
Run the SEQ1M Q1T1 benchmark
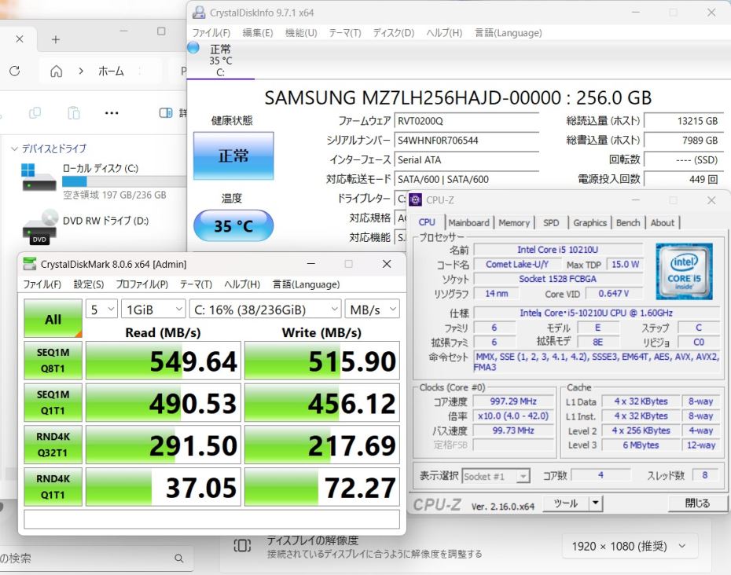pyautogui.click(x=53, y=403)
